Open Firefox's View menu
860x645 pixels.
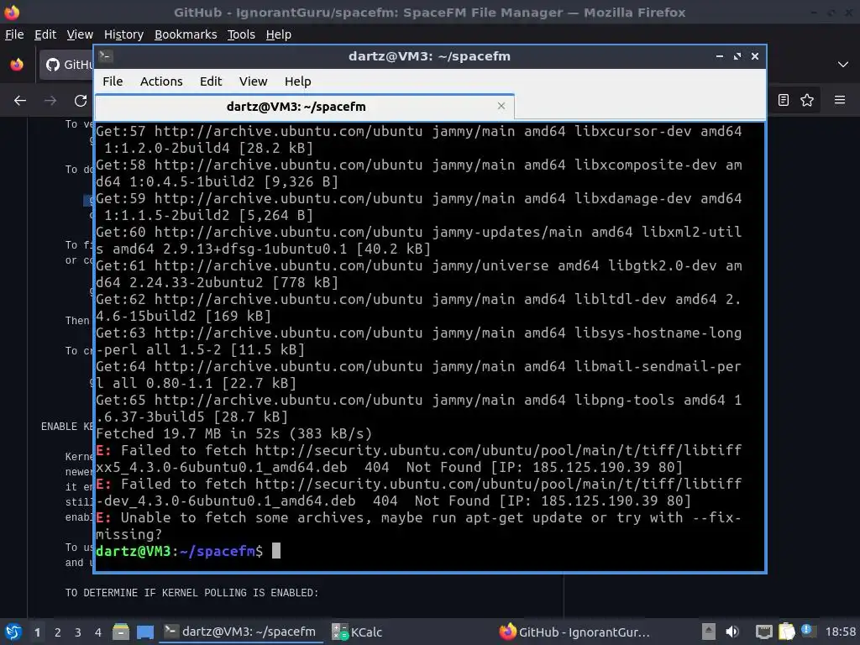coord(80,34)
